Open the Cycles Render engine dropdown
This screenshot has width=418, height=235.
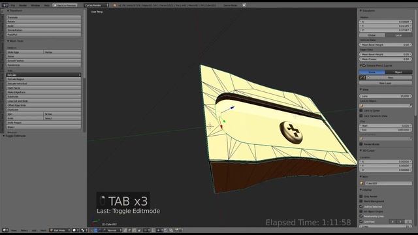[97, 5]
